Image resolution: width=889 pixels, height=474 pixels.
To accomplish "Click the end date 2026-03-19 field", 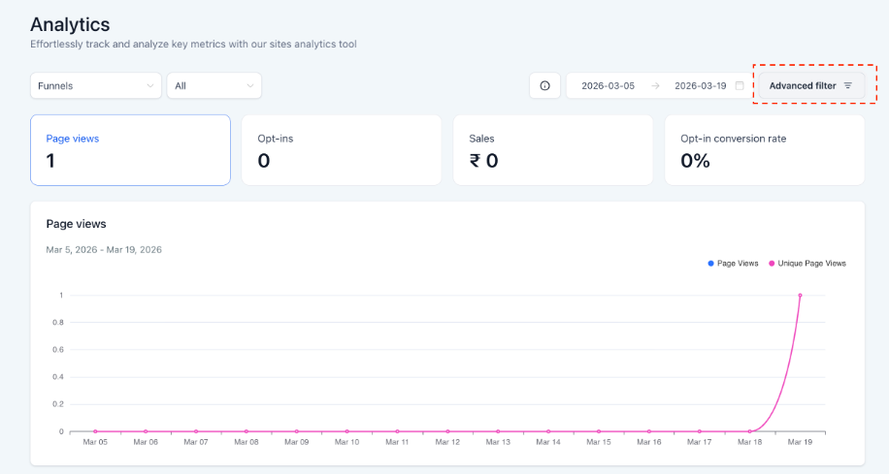I will click(701, 85).
